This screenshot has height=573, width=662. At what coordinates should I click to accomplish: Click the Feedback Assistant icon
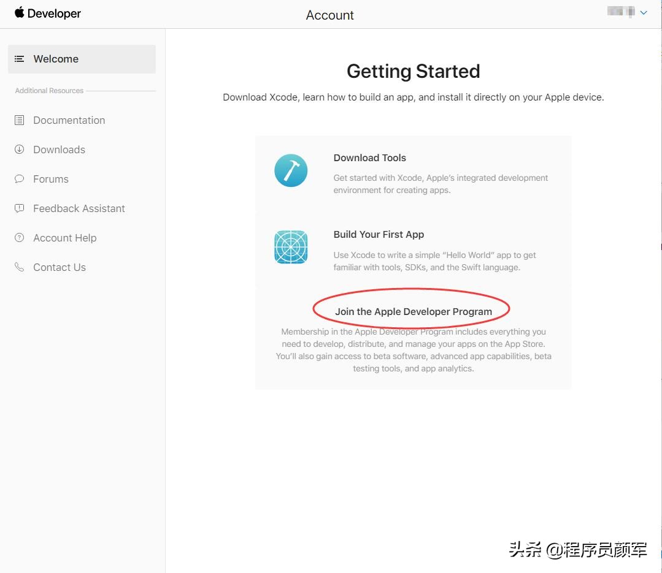click(20, 208)
